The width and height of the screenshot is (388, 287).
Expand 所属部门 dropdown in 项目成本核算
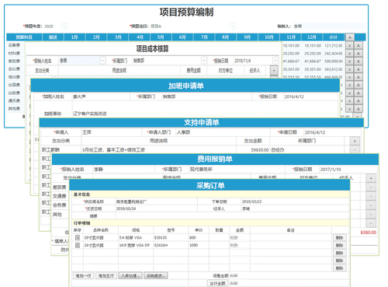click(x=203, y=61)
